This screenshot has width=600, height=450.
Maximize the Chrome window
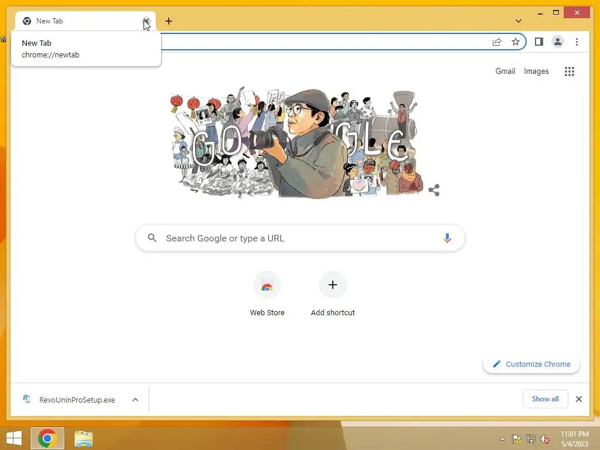click(556, 13)
